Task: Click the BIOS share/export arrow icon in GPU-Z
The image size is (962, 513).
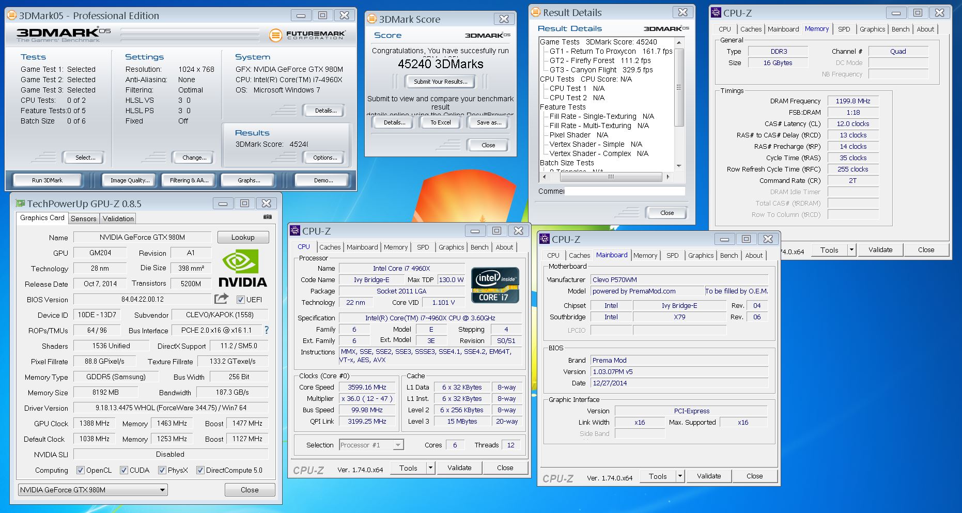Action: coord(221,299)
